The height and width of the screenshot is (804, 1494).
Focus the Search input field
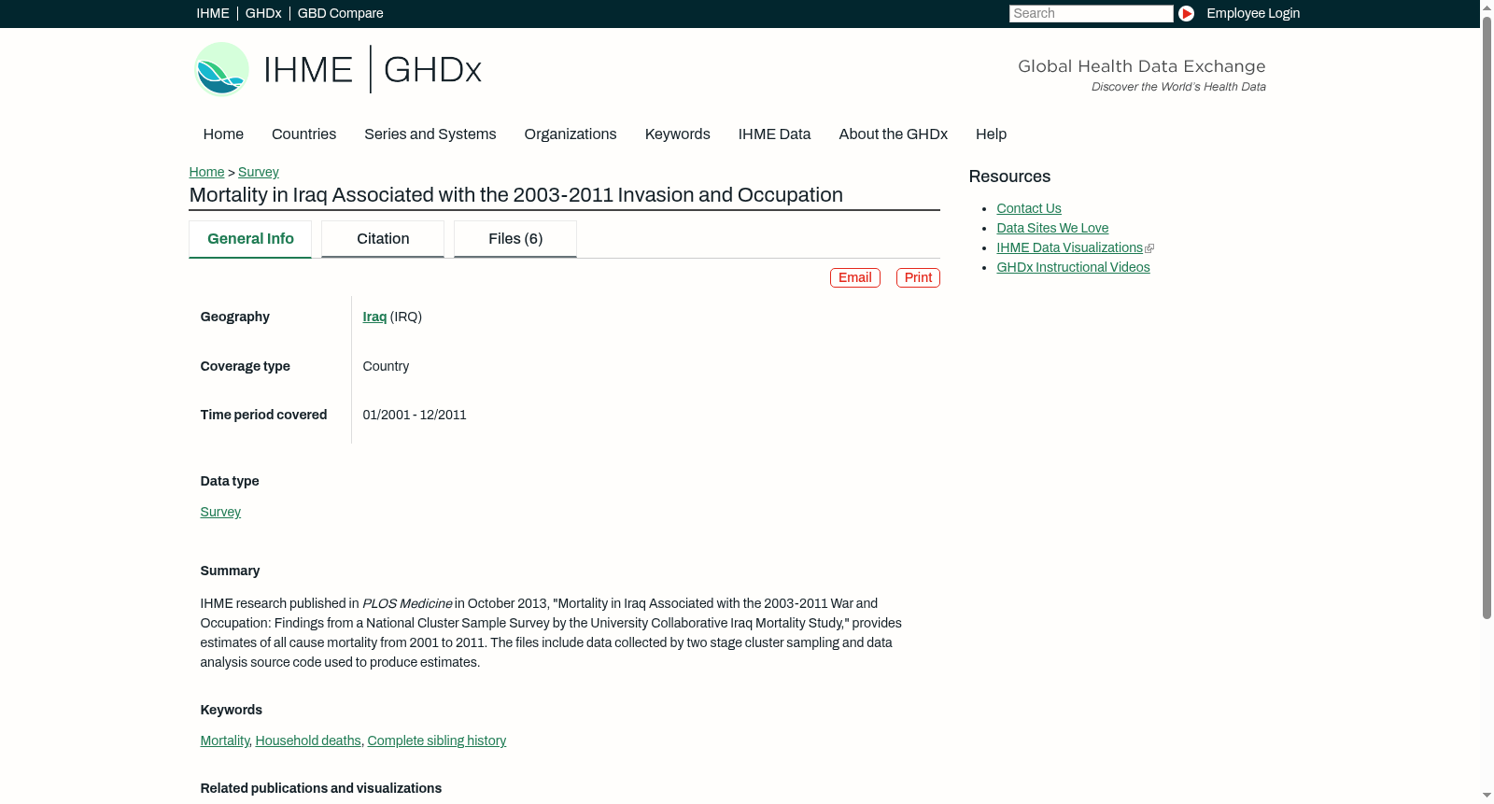pos(1091,13)
